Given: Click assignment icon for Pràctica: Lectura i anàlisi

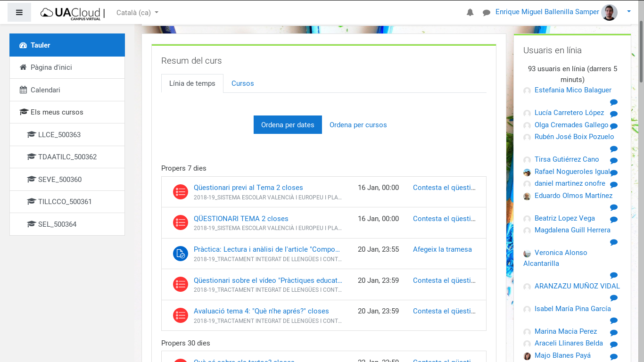Looking at the screenshot, I should tap(181, 254).
